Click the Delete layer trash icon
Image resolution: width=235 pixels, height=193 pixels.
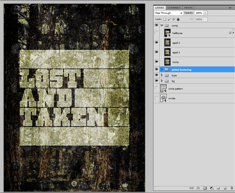(232, 188)
